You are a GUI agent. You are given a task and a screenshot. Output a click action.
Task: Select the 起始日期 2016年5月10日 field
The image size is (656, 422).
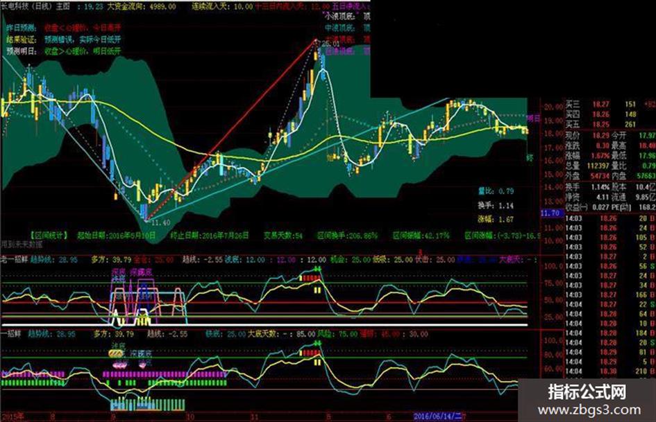click(117, 235)
